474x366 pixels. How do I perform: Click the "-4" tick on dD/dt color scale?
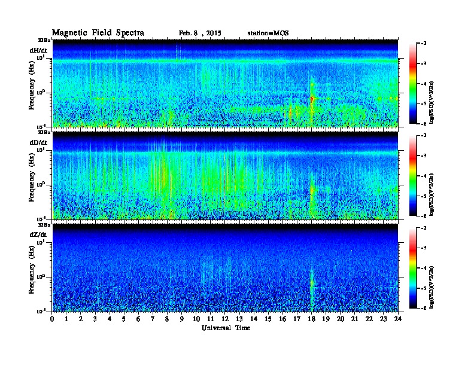[x=424, y=176]
